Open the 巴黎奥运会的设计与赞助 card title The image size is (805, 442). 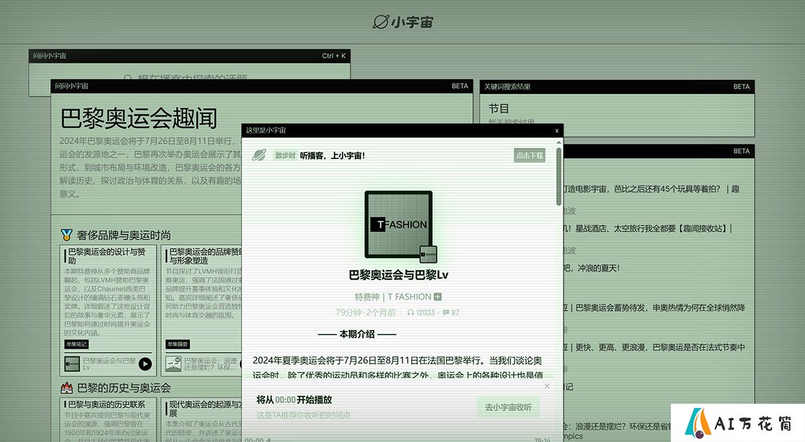point(105,256)
